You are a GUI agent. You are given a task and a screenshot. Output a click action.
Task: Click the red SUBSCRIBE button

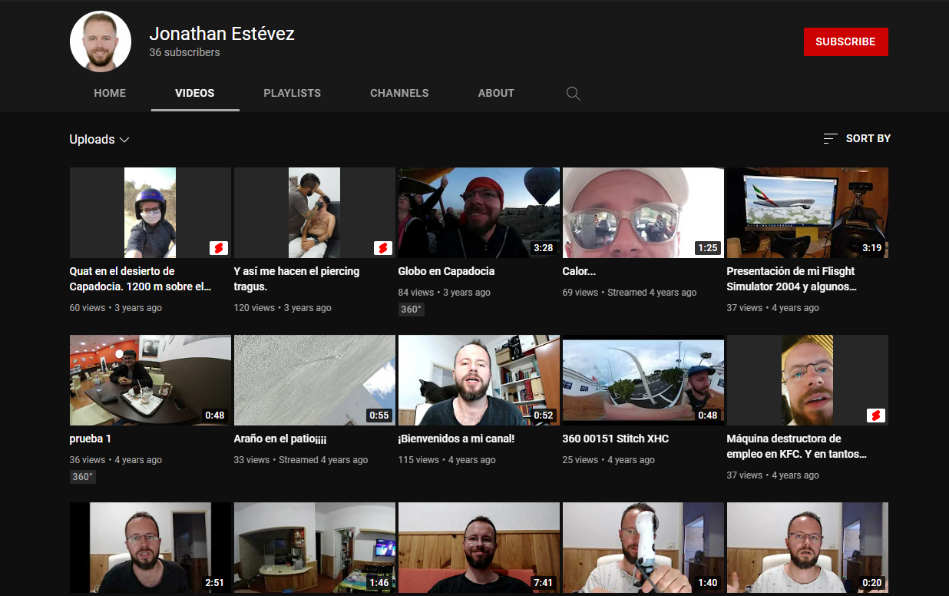846,42
